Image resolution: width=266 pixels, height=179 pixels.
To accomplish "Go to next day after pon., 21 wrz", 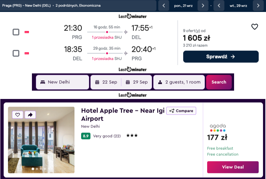I will 203,6.
